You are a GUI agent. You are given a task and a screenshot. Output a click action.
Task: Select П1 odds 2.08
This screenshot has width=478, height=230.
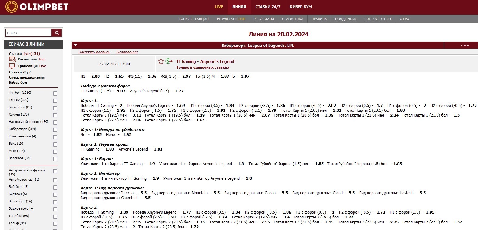click(x=96, y=76)
